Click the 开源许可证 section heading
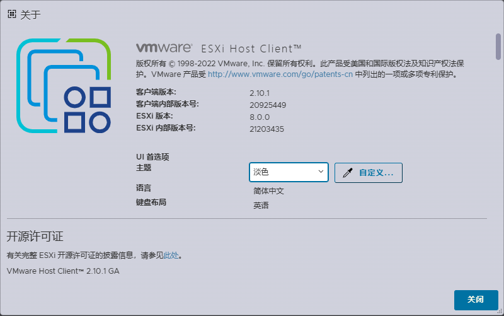 [35, 237]
